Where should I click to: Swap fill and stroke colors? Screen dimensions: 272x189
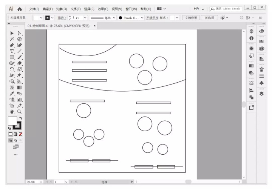click(x=21, y=118)
